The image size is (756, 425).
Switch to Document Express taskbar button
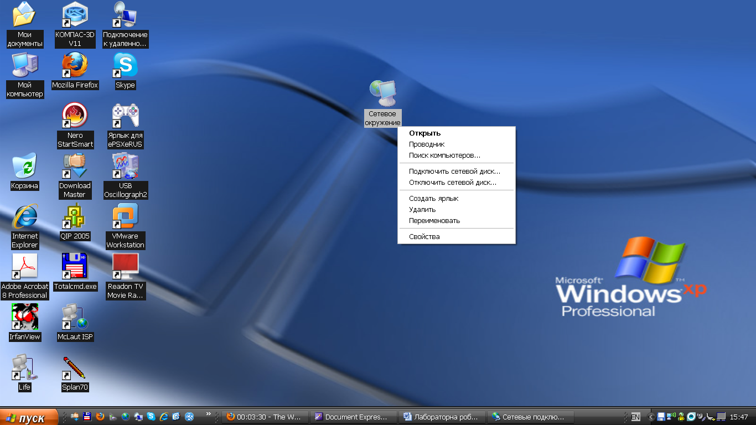tap(353, 417)
